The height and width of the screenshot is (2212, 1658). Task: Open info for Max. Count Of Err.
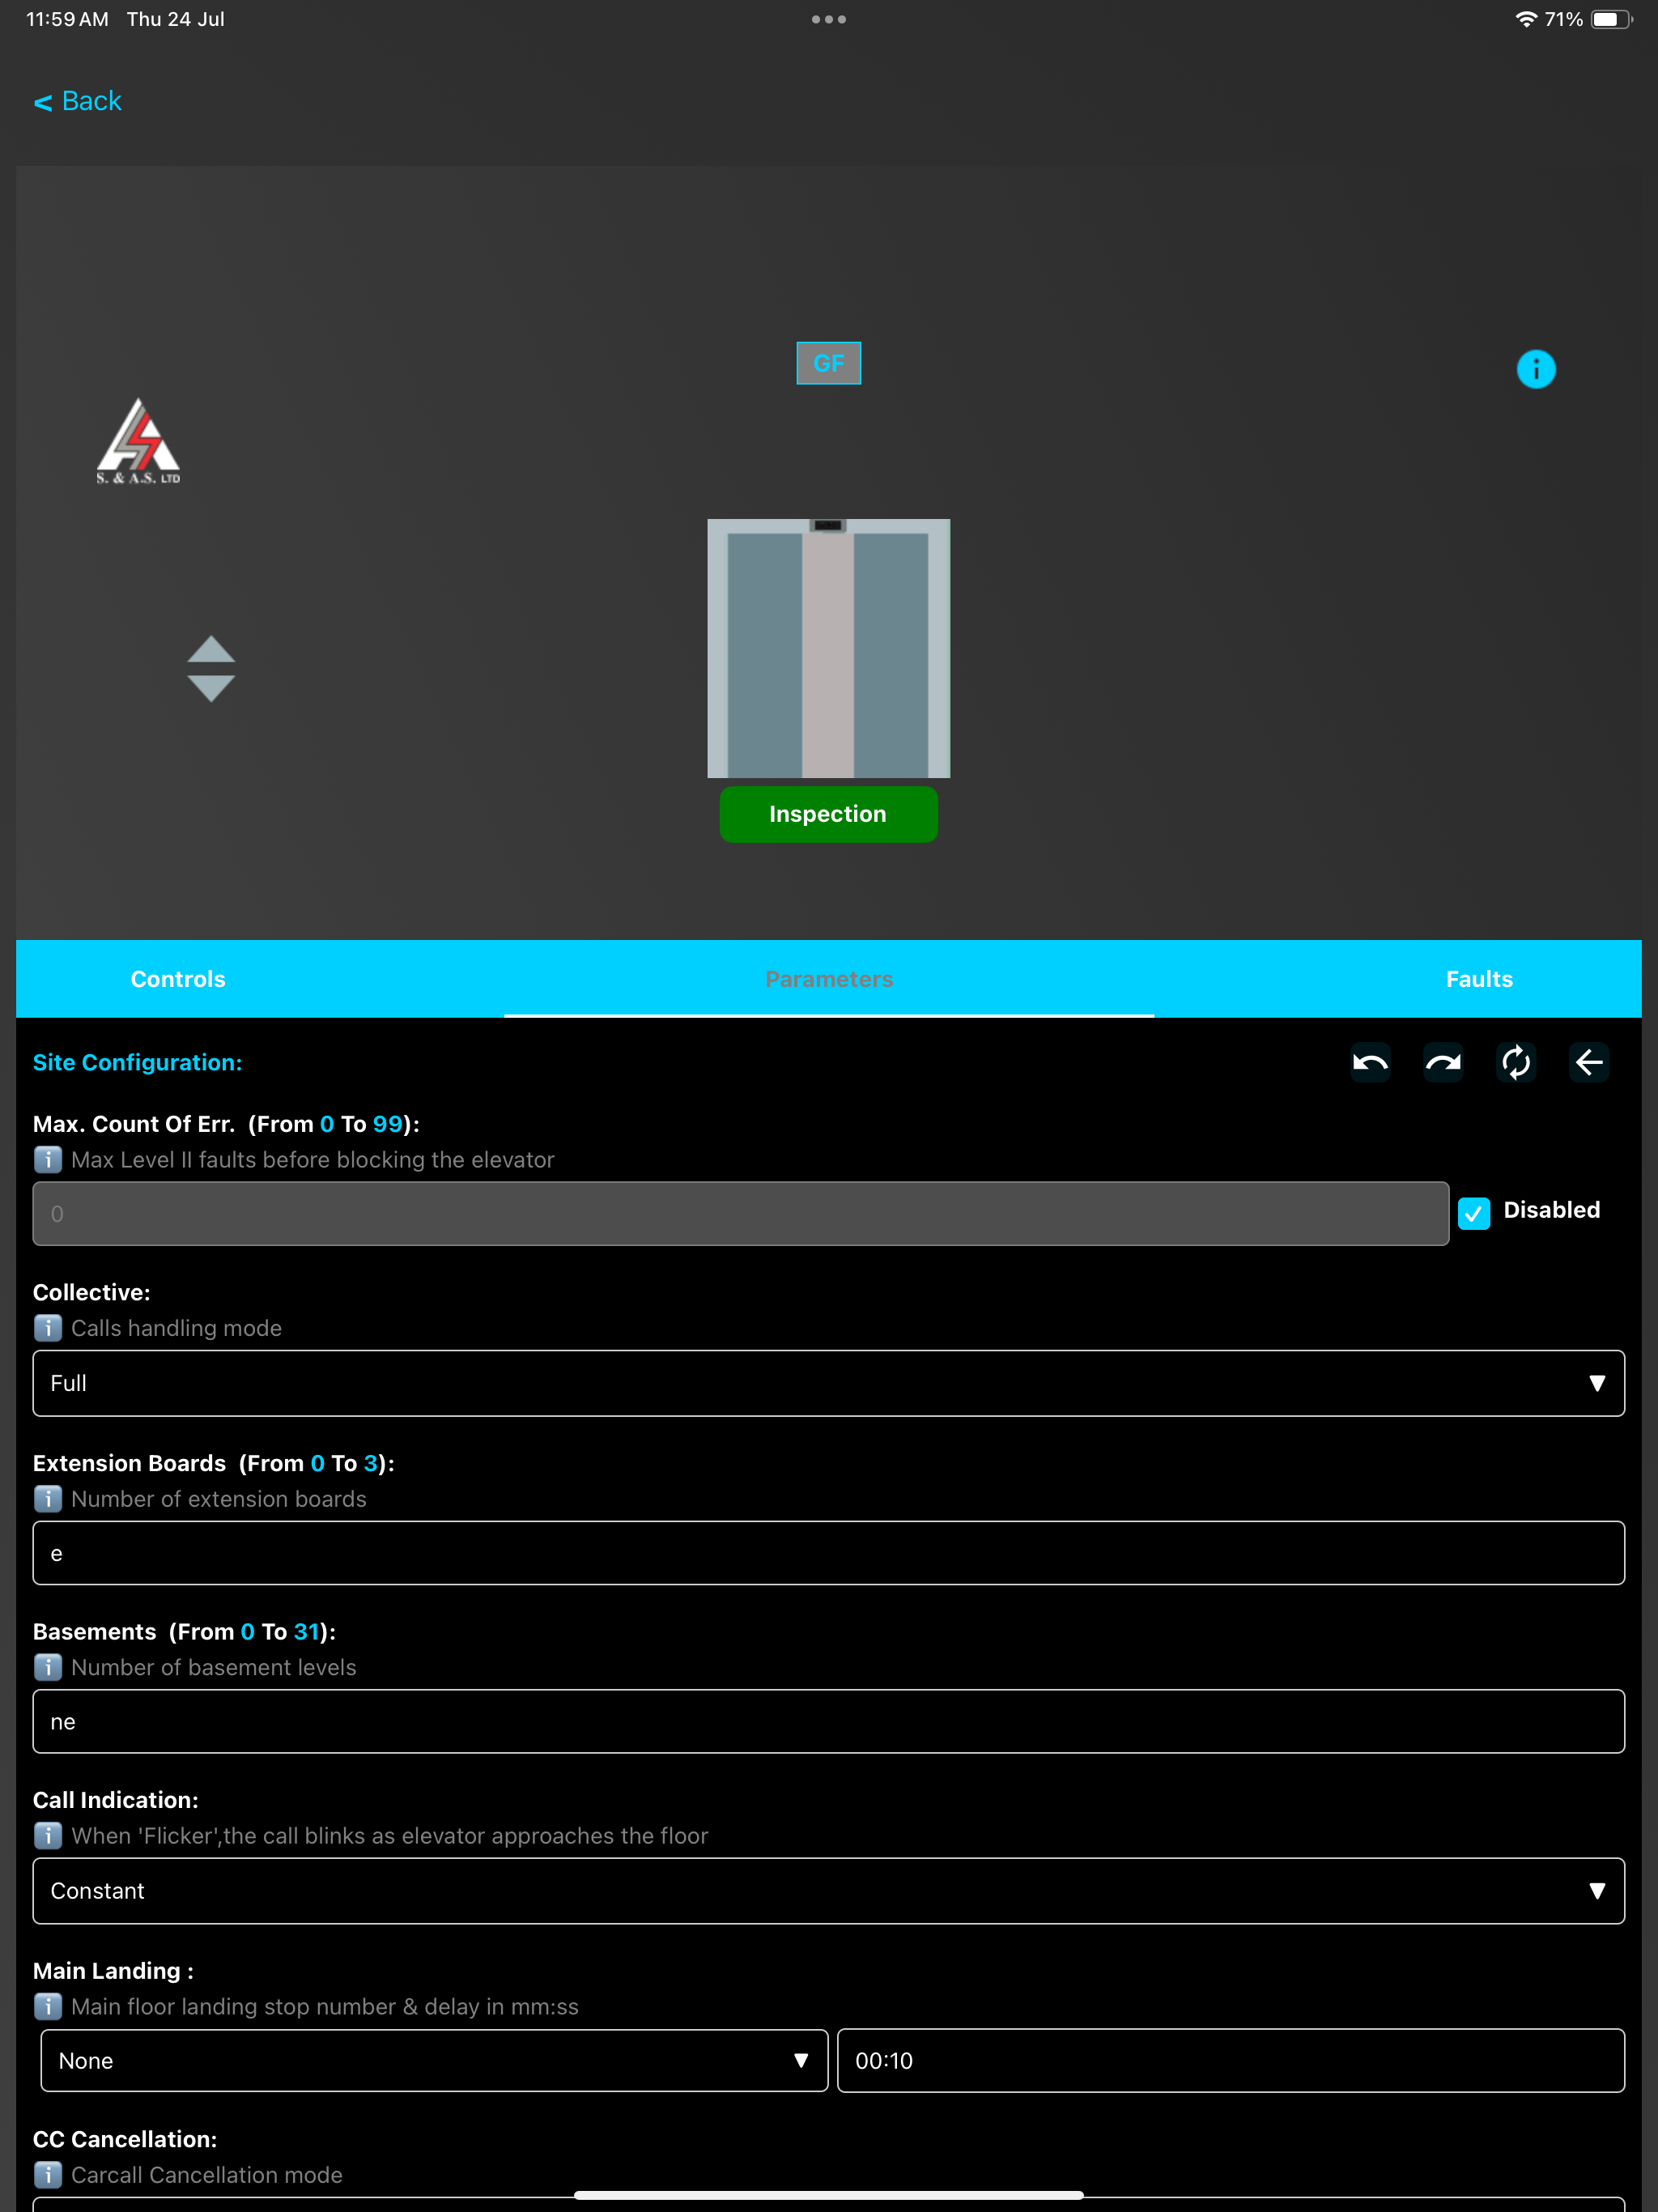48,1160
